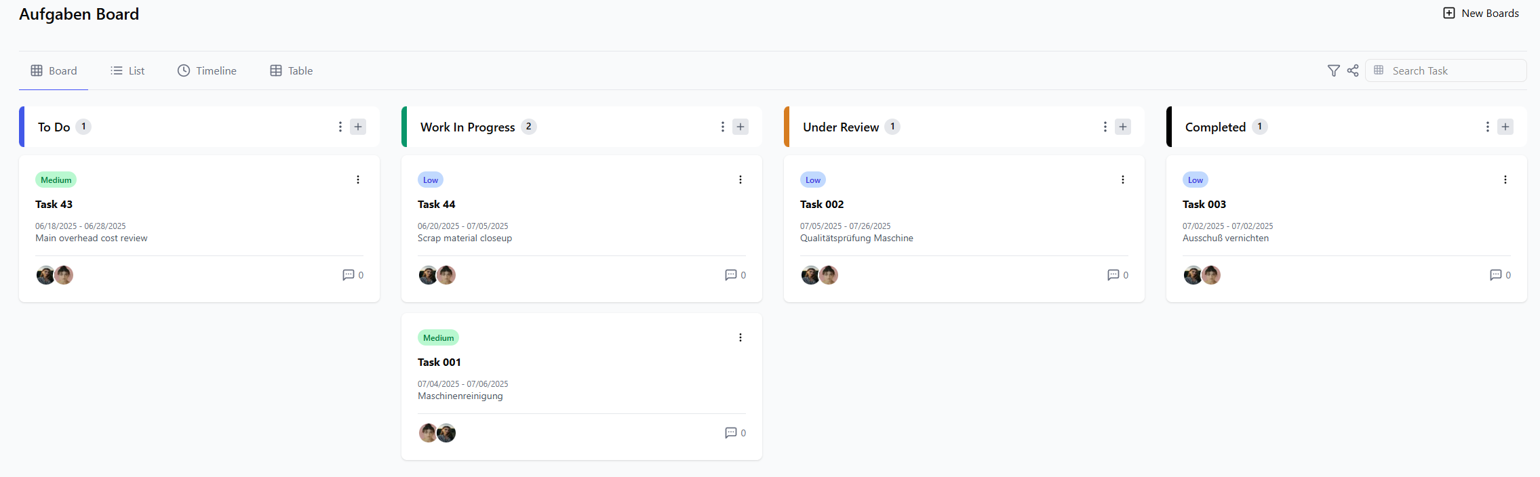Open Completed column options menu
This screenshot has width=1540, height=477.
pos(1488,127)
